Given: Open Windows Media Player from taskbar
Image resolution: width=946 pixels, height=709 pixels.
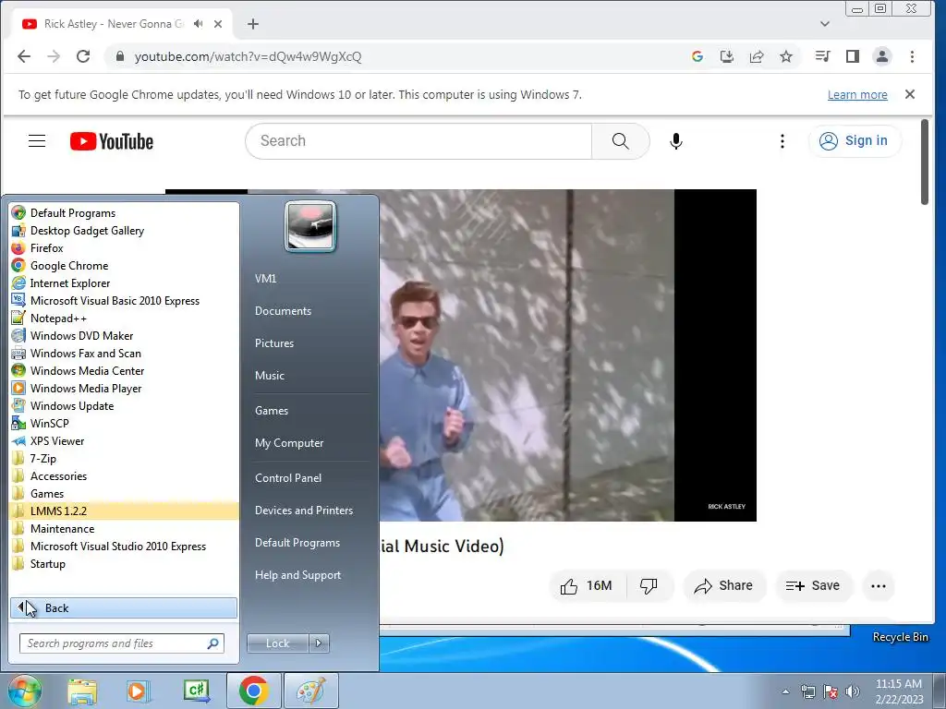Looking at the screenshot, I should (x=139, y=691).
